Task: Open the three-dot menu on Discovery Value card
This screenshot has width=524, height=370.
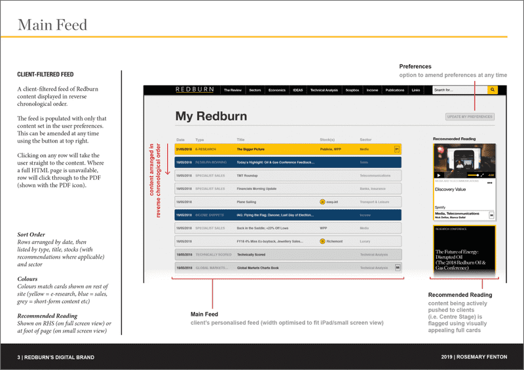Action: pos(489,183)
